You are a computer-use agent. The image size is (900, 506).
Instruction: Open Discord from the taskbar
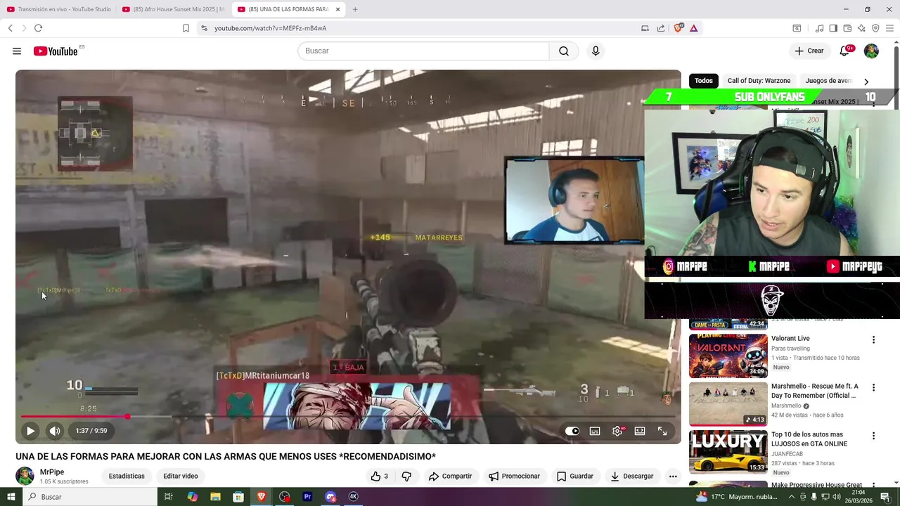(x=330, y=497)
